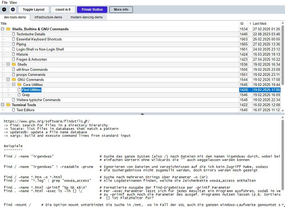285x207 pixels.
Task: Click the date 16.07.2025 11:12
Action: 266,110
